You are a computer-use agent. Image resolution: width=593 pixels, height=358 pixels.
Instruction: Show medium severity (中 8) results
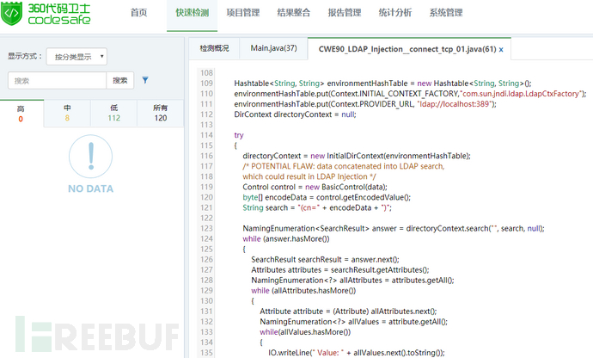67,114
